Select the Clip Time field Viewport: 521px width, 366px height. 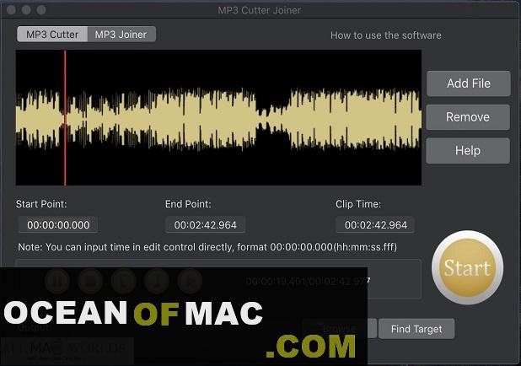coord(375,225)
